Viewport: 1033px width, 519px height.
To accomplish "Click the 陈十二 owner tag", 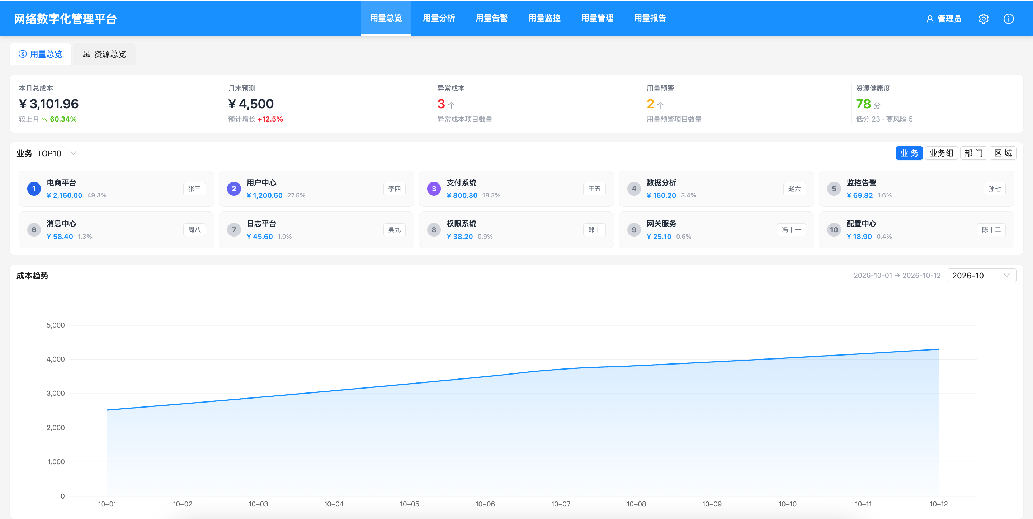I will [x=991, y=230].
